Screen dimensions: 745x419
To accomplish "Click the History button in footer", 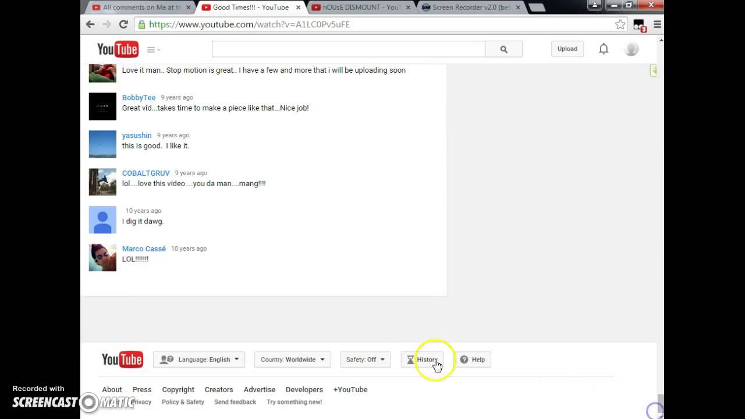I will point(422,360).
